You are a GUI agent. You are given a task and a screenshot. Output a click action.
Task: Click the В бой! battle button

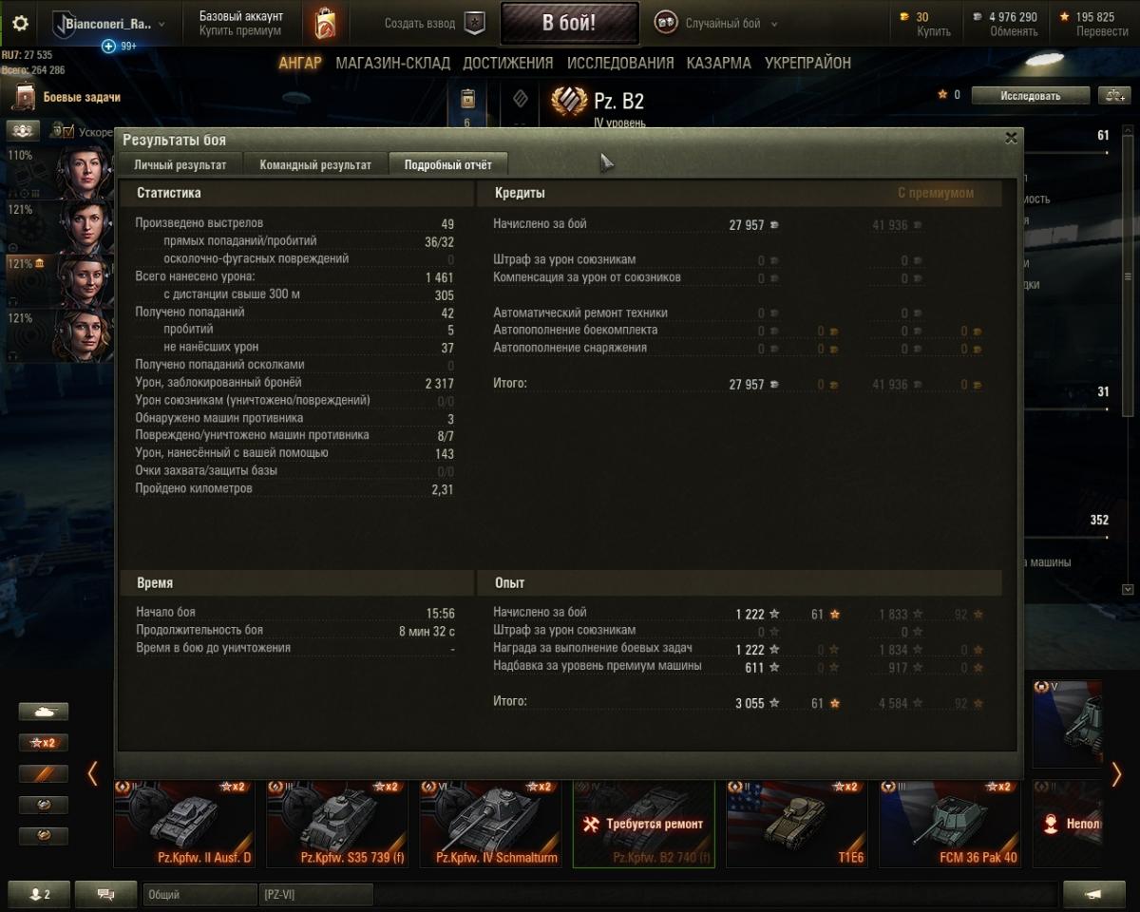pos(570,24)
